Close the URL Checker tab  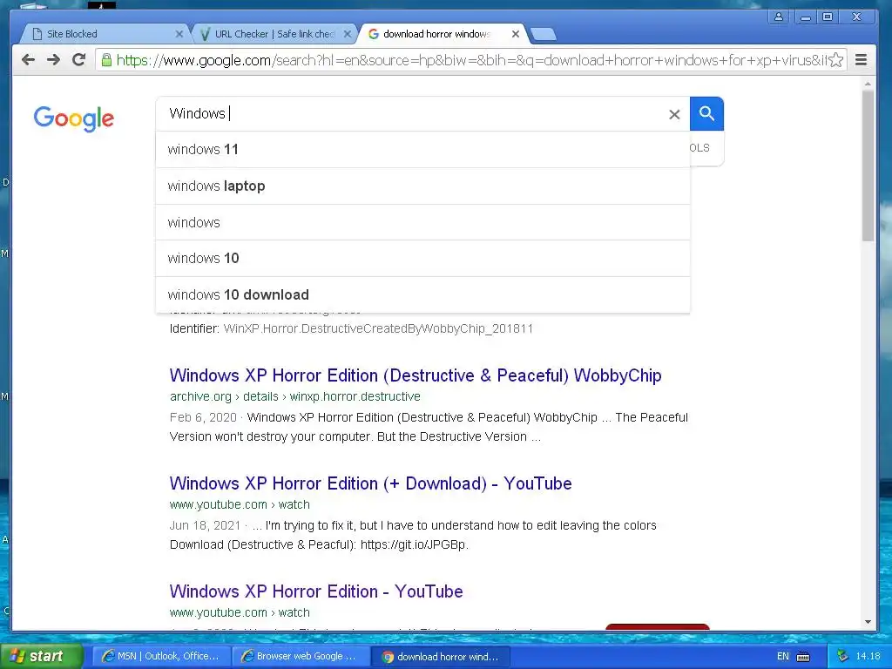(x=348, y=34)
